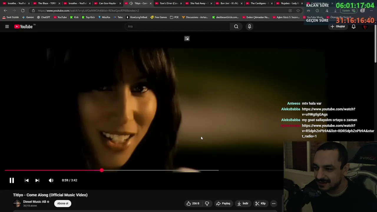Switch to first breathe. - YouTube tab

(x=16, y=3)
